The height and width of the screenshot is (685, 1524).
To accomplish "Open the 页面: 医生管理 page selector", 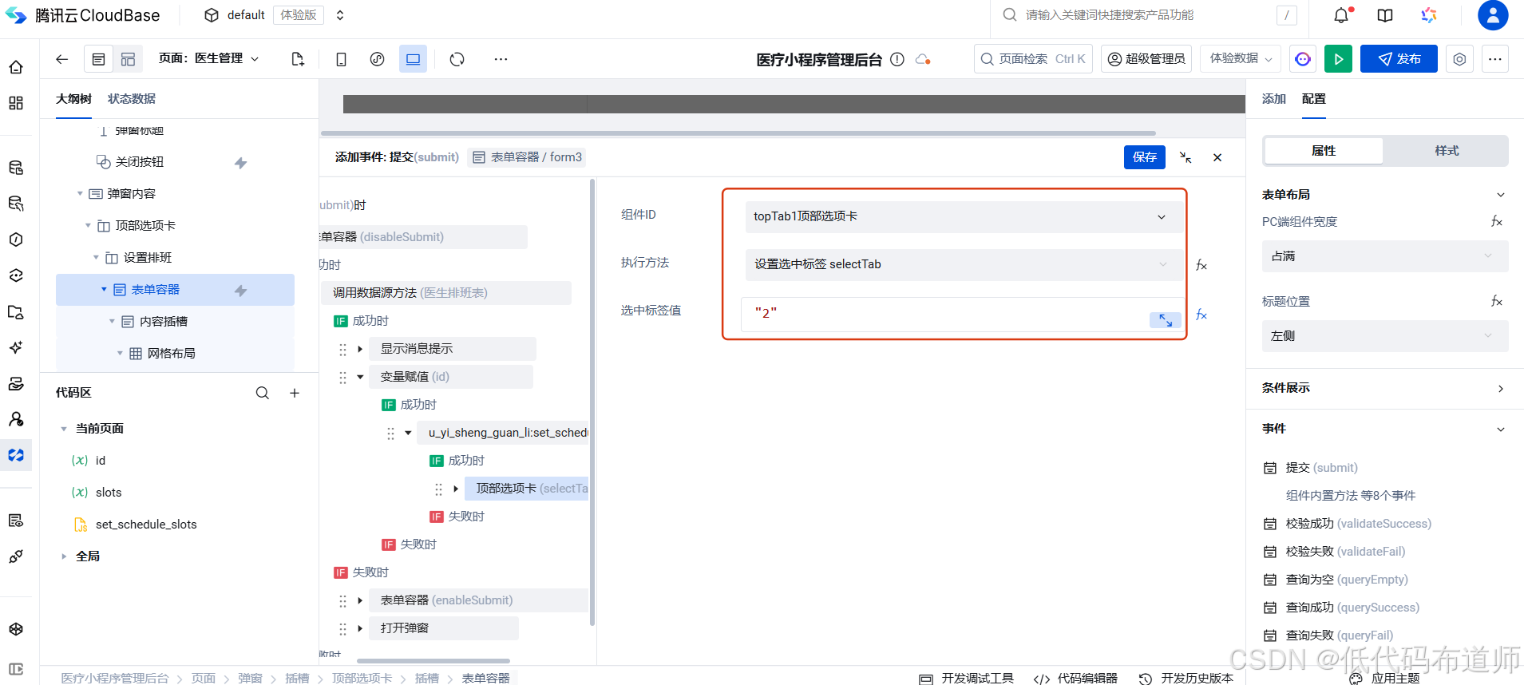I will (209, 58).
